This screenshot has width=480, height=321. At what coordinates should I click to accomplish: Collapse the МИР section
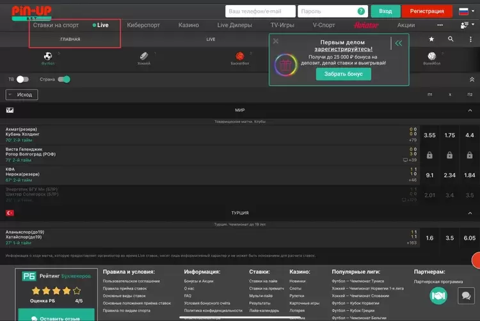click(470, 111)
